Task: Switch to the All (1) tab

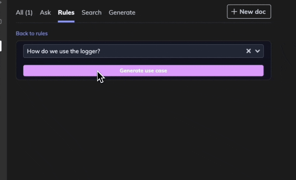Action: click(x=24, y=12)
